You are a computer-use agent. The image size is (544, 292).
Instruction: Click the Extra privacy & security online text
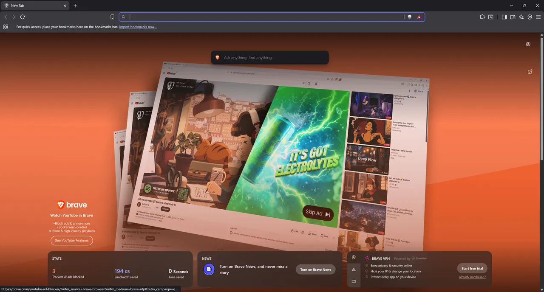point(391,266)
